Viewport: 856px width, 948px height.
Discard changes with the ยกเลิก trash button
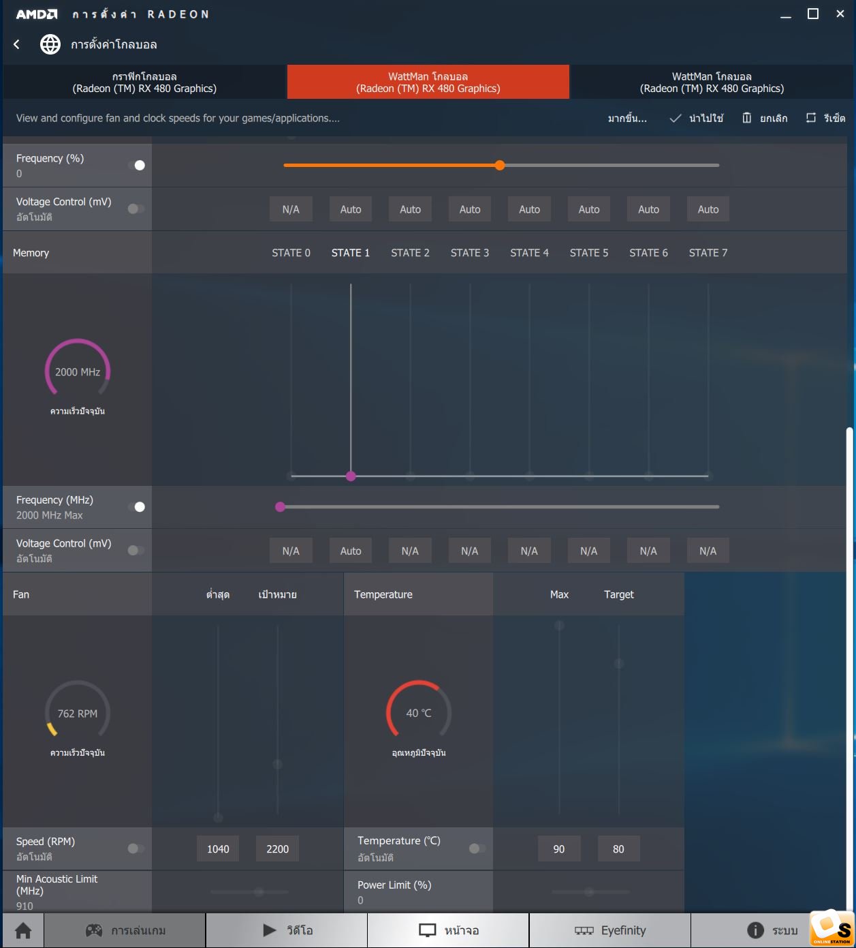coord(765,118)
